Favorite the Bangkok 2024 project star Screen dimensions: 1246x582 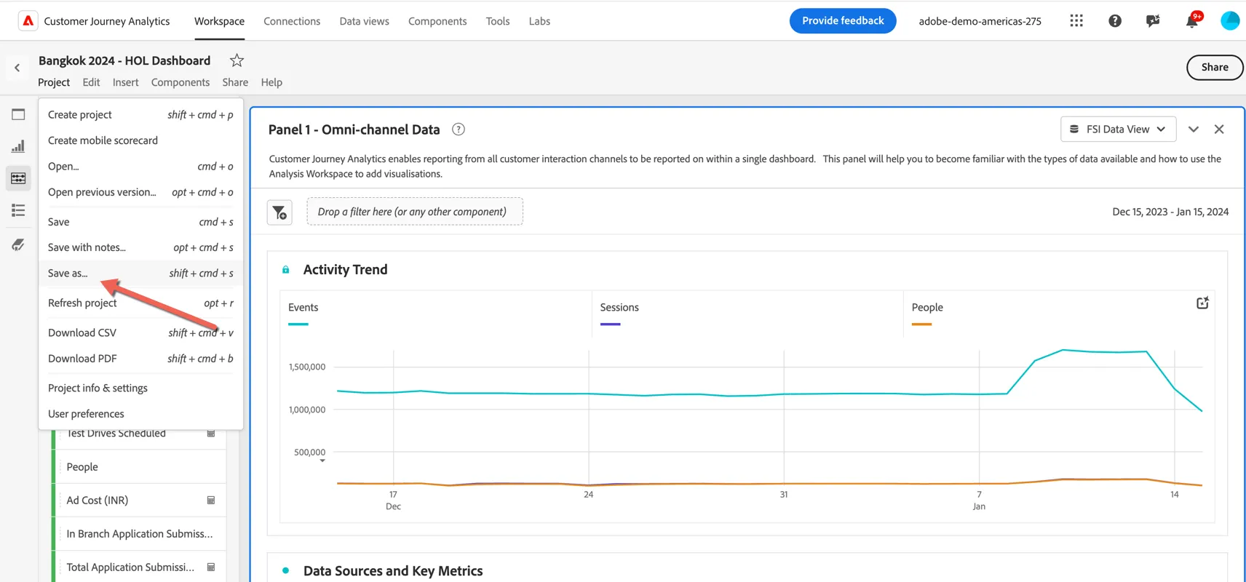[x=237, y=60]
